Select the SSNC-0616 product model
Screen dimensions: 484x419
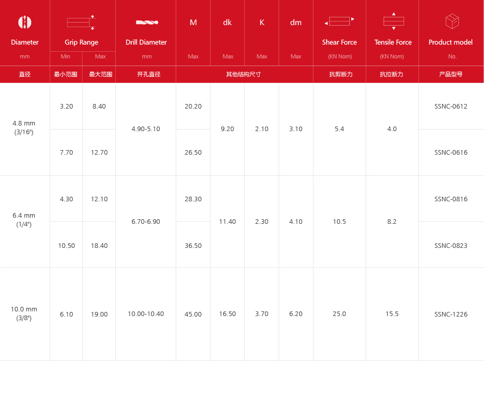click(451, 153)
